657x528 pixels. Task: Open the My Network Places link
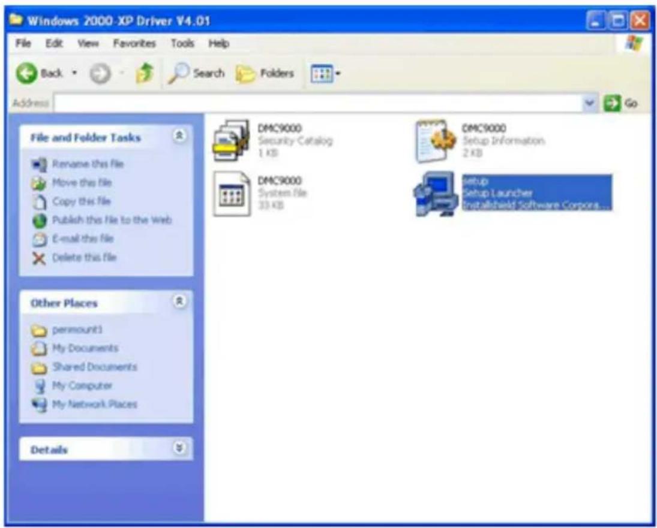(94, 405)
